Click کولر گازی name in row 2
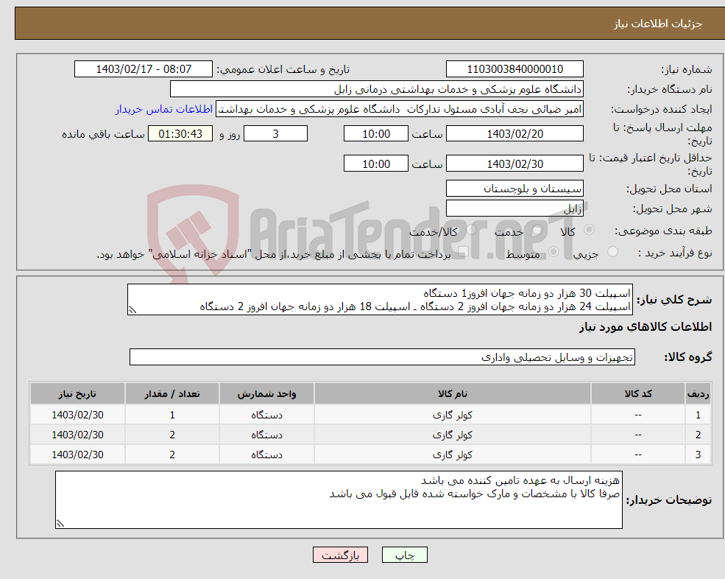Viewport: 725px width, 579px height. [x=452, y=435]
